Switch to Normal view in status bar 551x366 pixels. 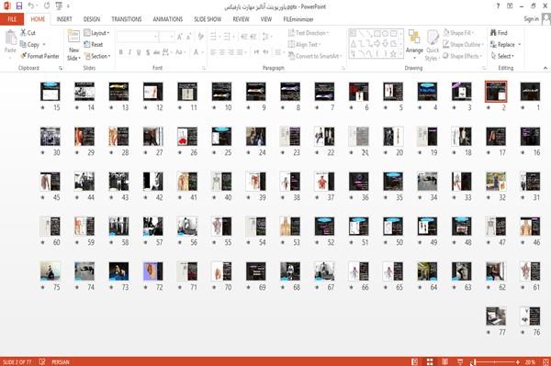coord(415,361)
